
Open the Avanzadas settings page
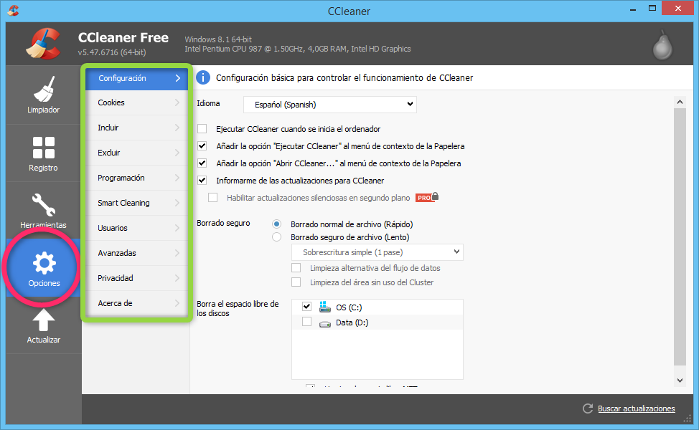coord(136,253)
